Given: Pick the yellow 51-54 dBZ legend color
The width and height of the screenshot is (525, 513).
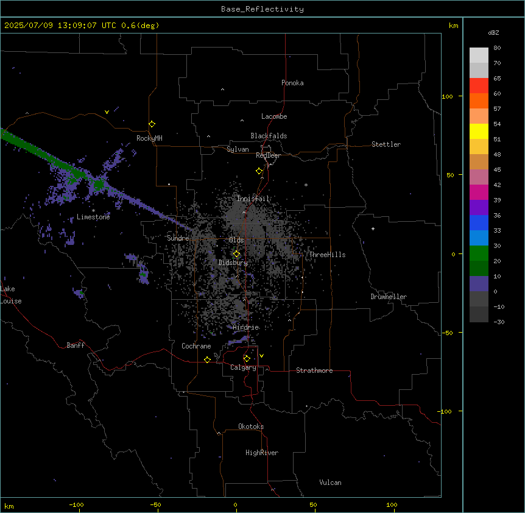Looking at the screenshot, I should point(479,131).
